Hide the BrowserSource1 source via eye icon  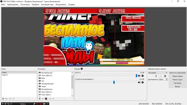click(40, 89)
